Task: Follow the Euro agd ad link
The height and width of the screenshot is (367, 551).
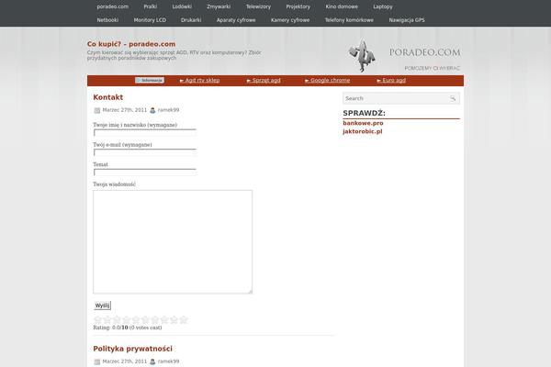Action: pos(391,81)
